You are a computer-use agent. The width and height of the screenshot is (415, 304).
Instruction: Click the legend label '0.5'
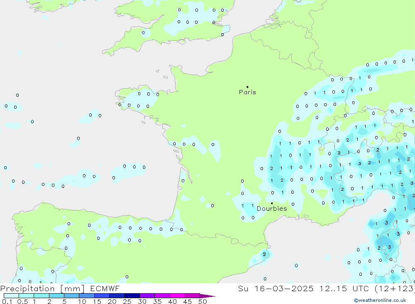pyautogui.click(x=22, y=302)
